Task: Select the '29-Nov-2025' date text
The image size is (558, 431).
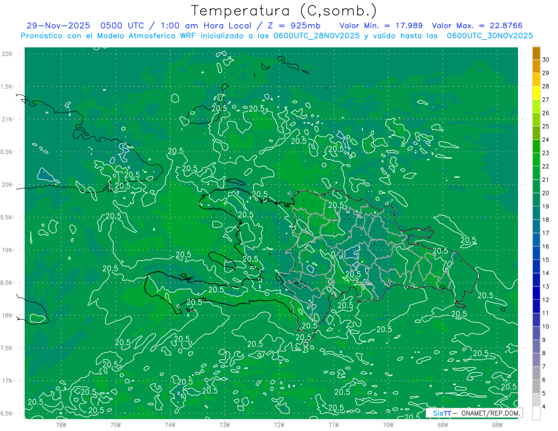Action: tap(58, 26)
